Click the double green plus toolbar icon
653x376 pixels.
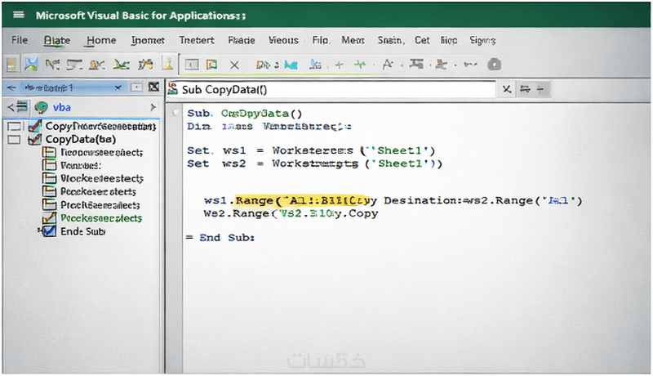(360, 65)
